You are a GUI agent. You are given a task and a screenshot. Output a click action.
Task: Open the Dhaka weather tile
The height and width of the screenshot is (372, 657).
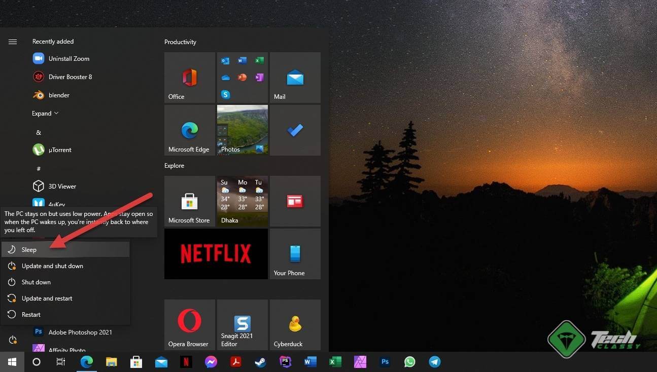242,201
